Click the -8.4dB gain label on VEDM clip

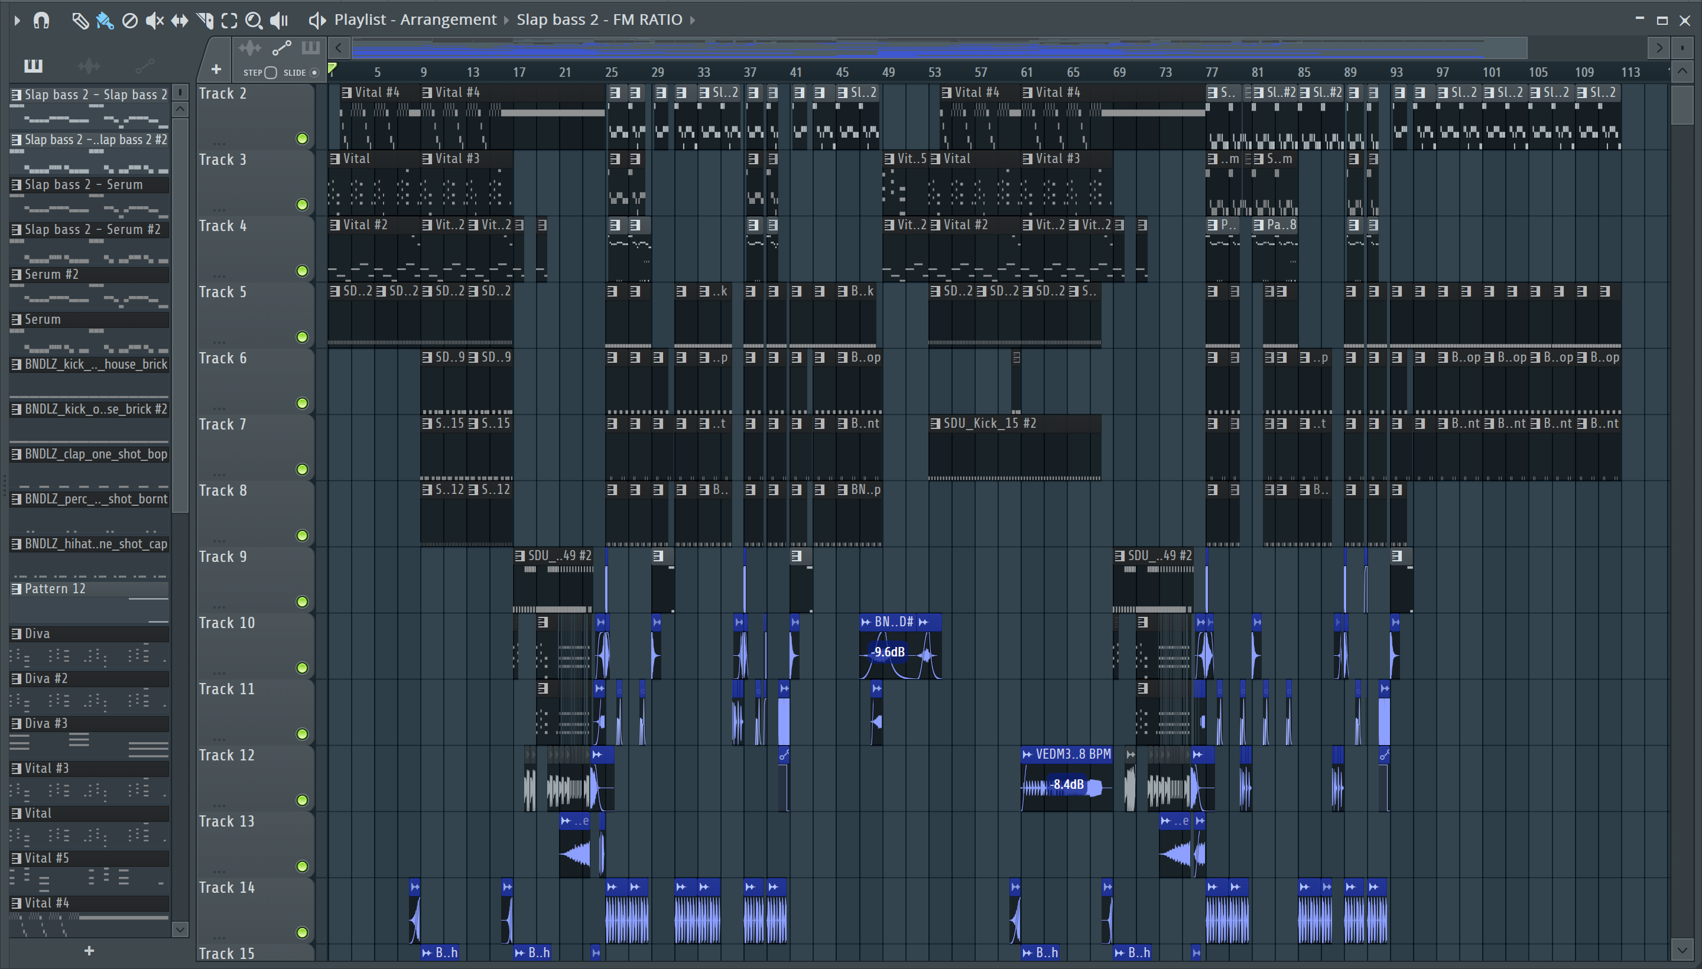point(1068,785)
